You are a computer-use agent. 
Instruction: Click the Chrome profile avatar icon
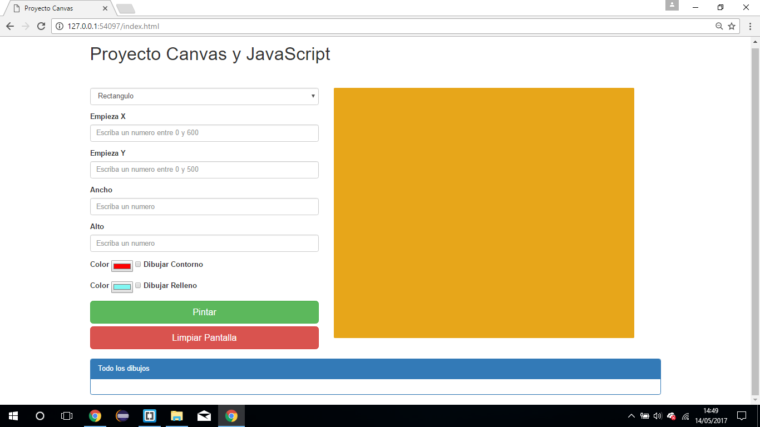(x=672, y=5)
